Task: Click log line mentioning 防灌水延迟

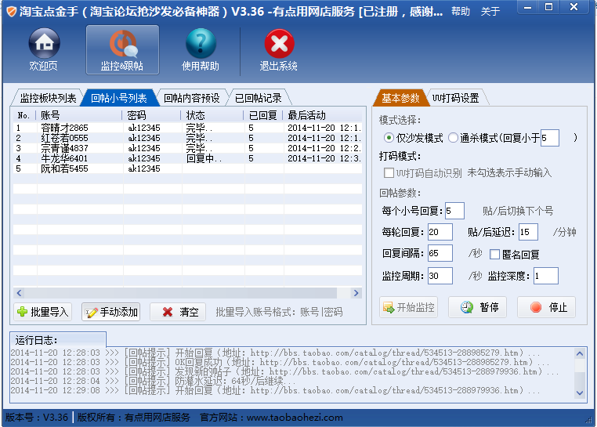Action: 153,381
